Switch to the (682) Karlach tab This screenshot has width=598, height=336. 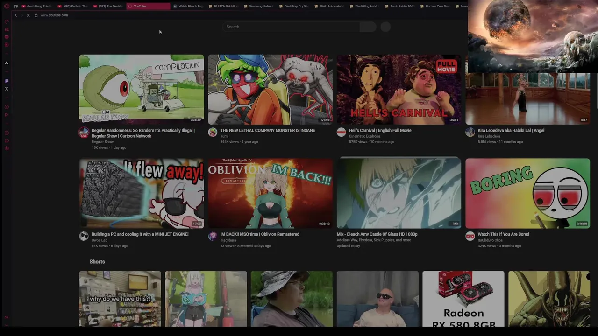click(72, 6)
